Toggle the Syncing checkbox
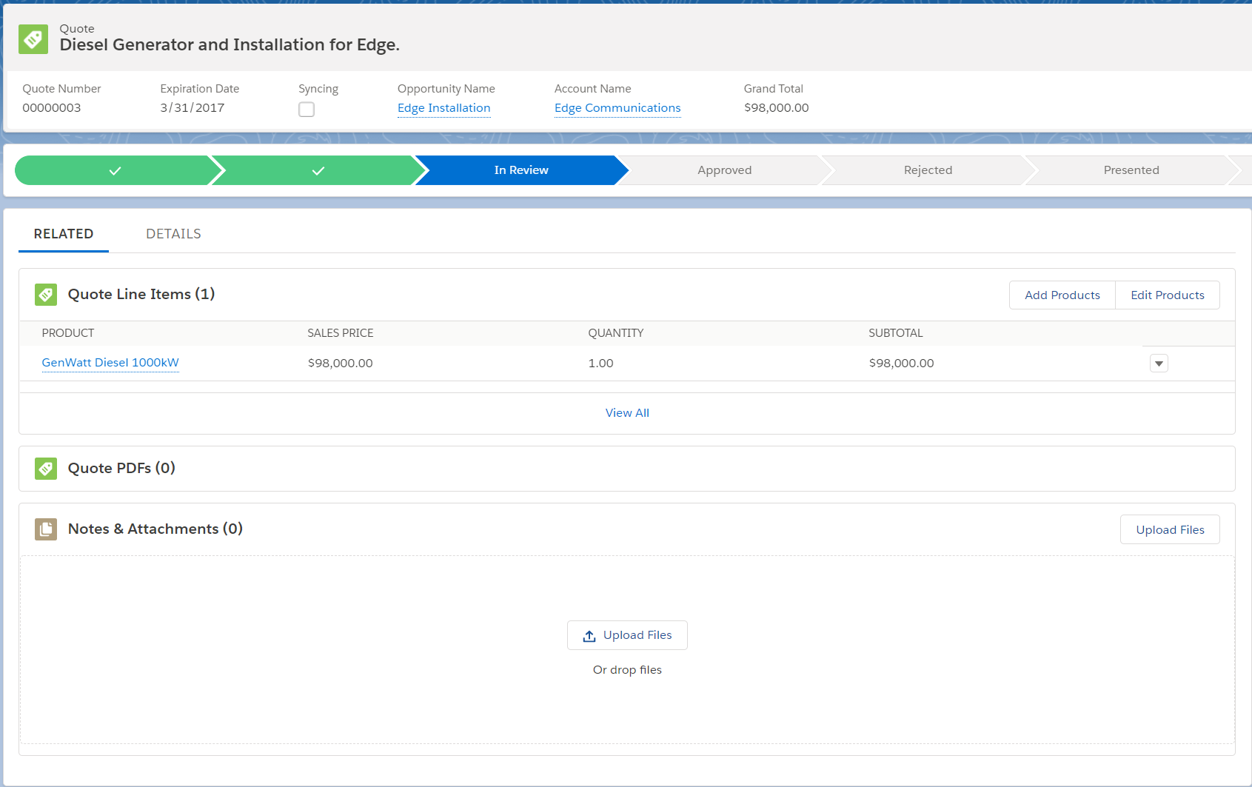The width and height of the screenshot is (1252, 787). [307, 110]
